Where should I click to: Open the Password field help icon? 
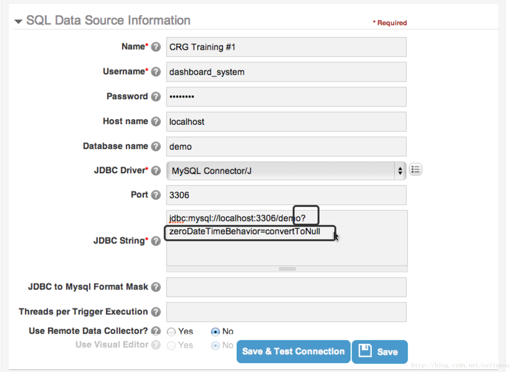point(156,97)
